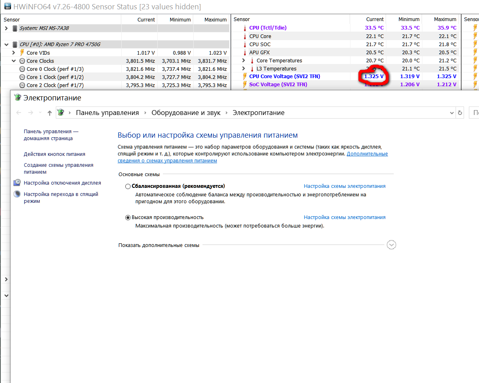Click the Core VIDs maximum value 1.023 V
479x383 pixels.
point(218,53)
